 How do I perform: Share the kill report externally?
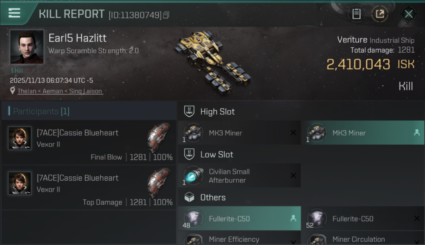tap(380, 14)
